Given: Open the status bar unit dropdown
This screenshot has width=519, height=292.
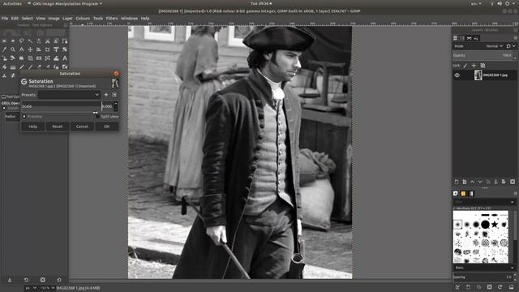Looking at the screenshot, I should click(x=32, y=288).
